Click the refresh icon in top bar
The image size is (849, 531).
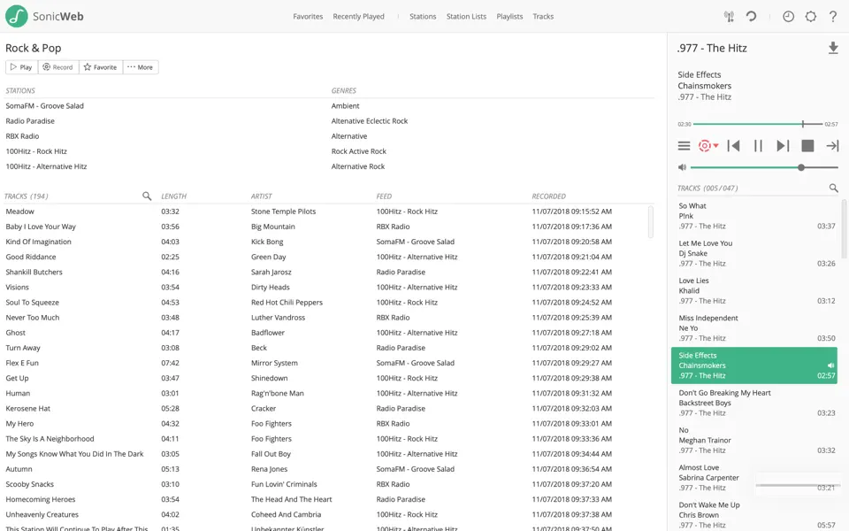pyautogui.click(x=751, y=17)
